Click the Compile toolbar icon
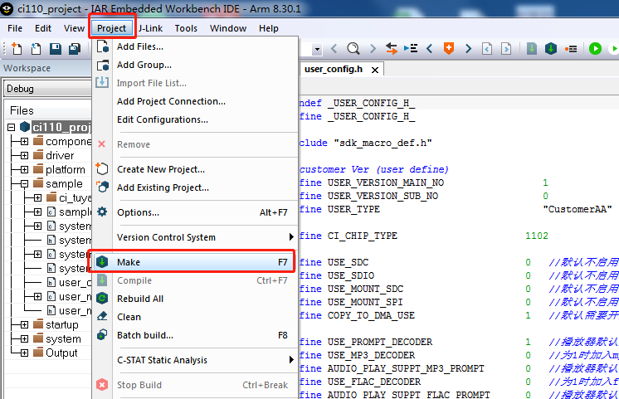Viewport: 619px width, 399px height. [532, 49]
